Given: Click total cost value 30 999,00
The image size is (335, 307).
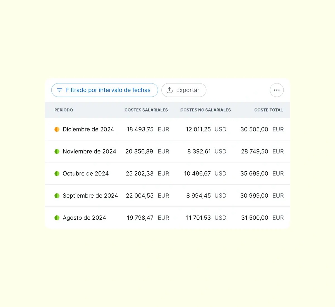Looking at the screenshot, I should click(254, 196).
